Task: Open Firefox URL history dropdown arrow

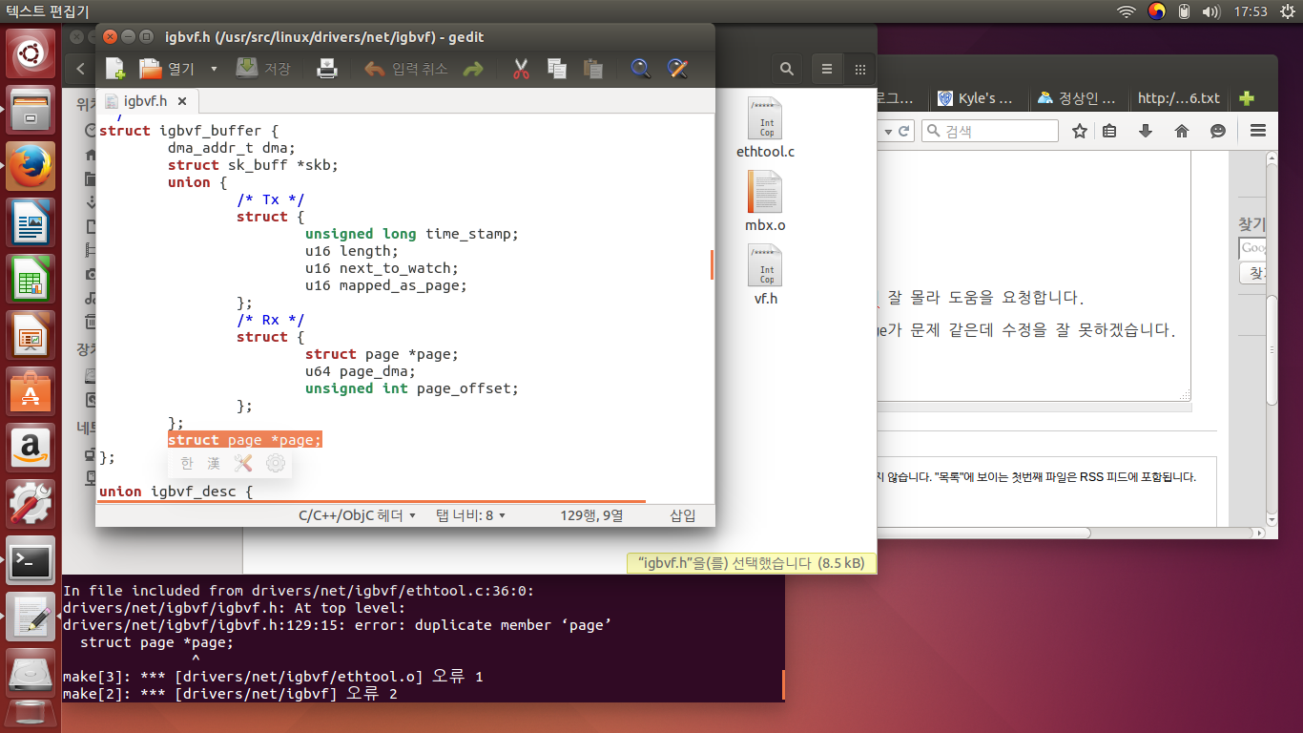Action: tap(887, 131)
